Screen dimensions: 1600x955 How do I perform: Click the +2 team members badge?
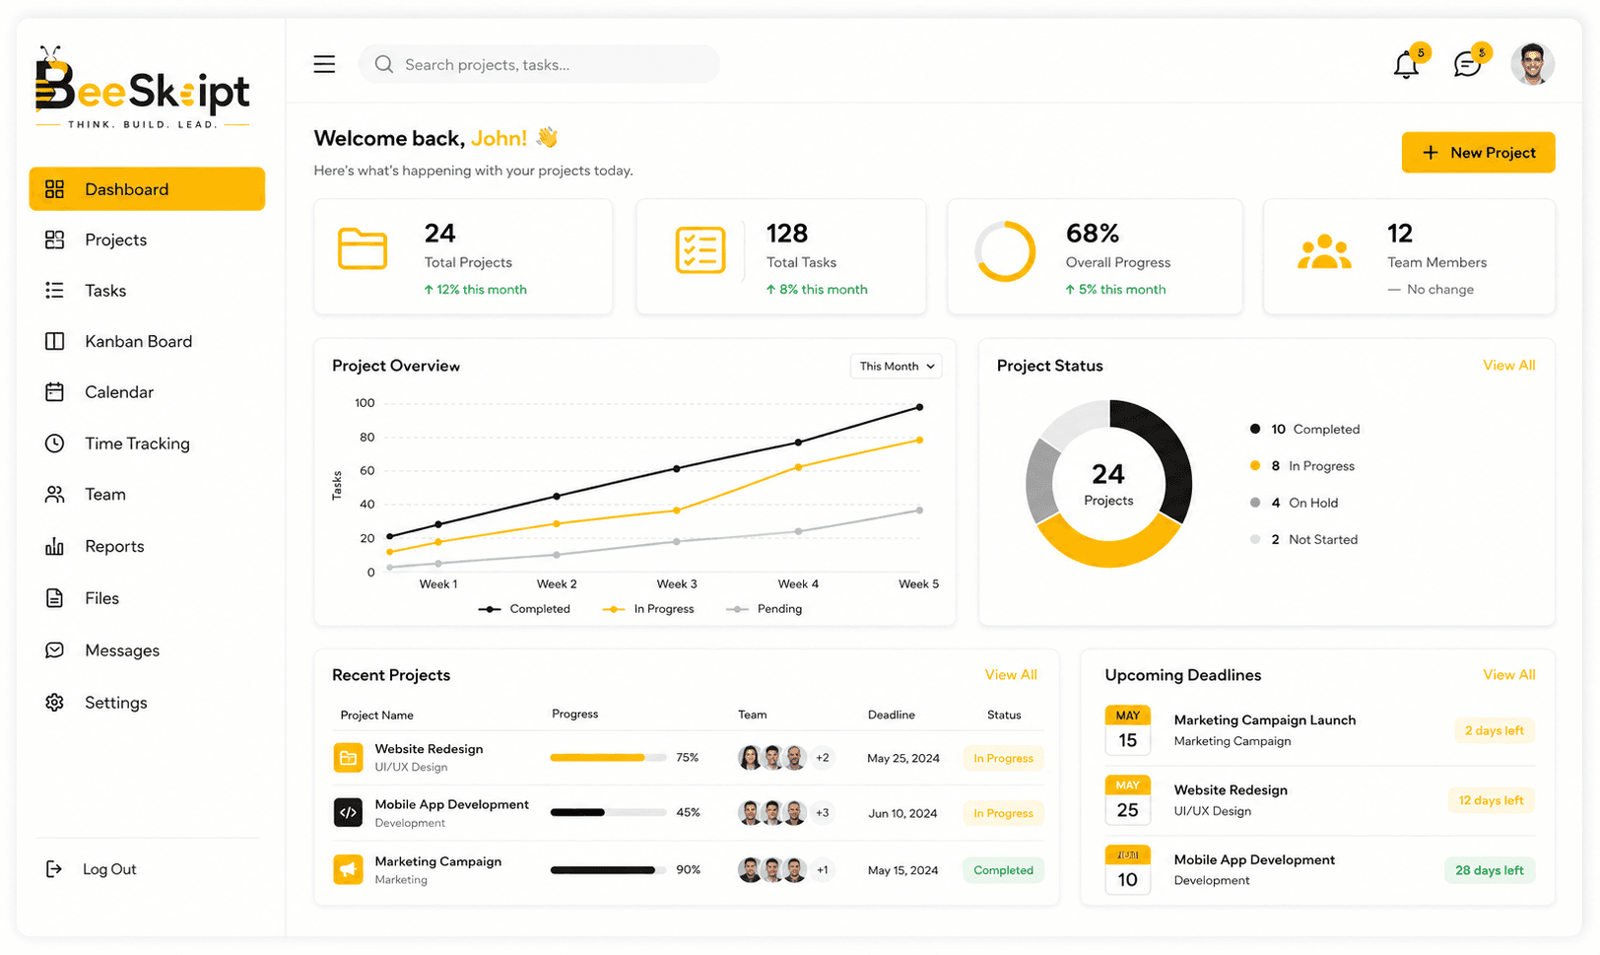(822, 758)
